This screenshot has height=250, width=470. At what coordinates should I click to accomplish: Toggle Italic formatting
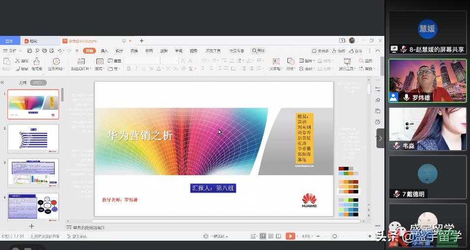(x=136, y=68)
